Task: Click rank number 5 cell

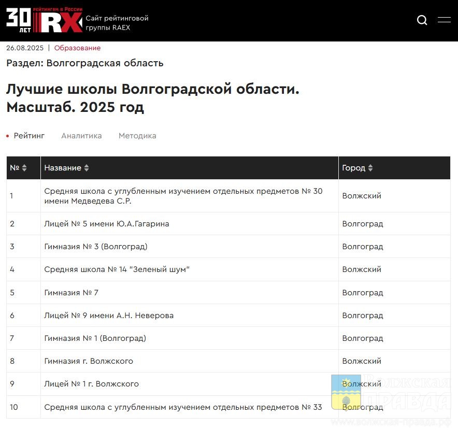Action: pyautogui.click(x=23, y=293)
